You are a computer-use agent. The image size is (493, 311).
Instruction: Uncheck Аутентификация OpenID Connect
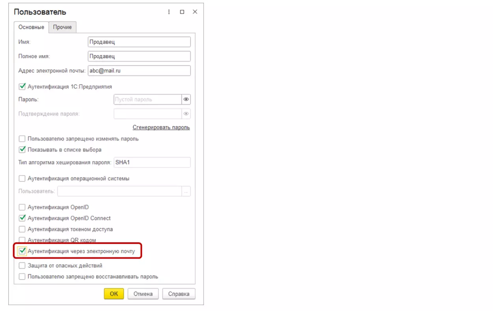22,218
